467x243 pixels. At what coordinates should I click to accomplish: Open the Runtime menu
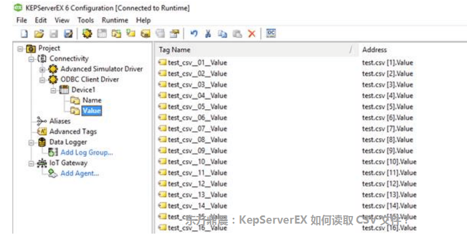(x=115, y=20)
